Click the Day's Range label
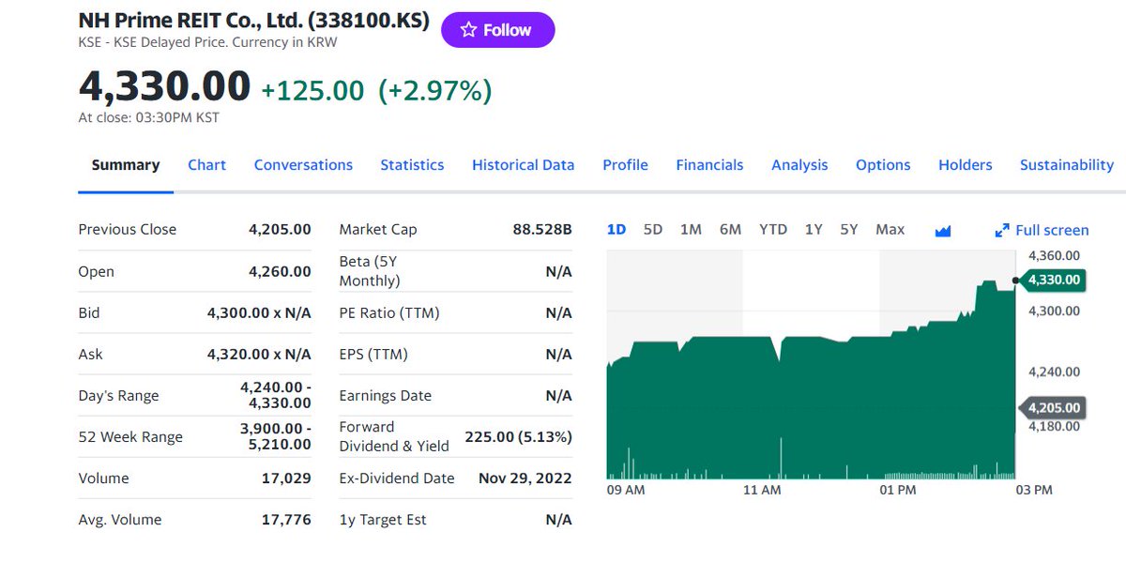Screen dimensions: 1126x577 pos(119,396)
